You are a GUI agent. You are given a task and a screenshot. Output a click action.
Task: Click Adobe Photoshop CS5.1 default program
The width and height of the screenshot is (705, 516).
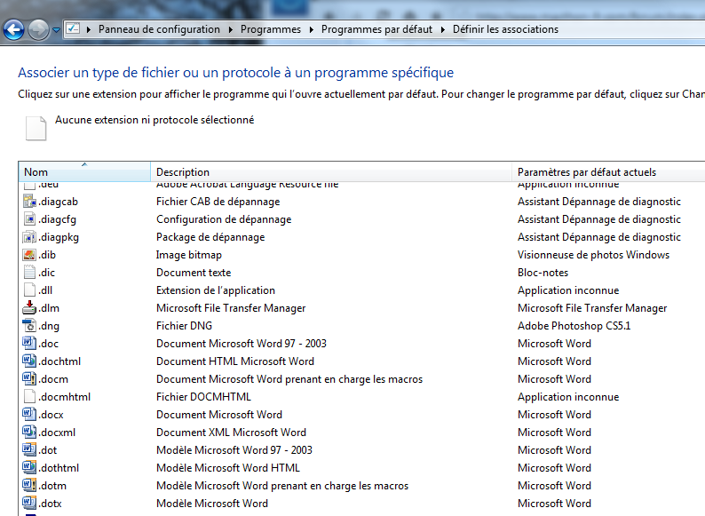click(x=574, y=326)
